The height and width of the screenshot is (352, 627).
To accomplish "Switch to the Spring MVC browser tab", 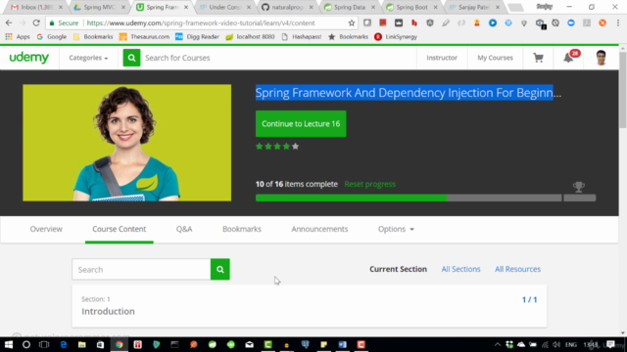I will pos(99,7).
